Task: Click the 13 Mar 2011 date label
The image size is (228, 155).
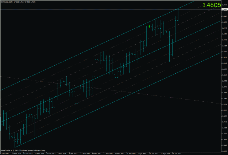Action: pos(85,154)
